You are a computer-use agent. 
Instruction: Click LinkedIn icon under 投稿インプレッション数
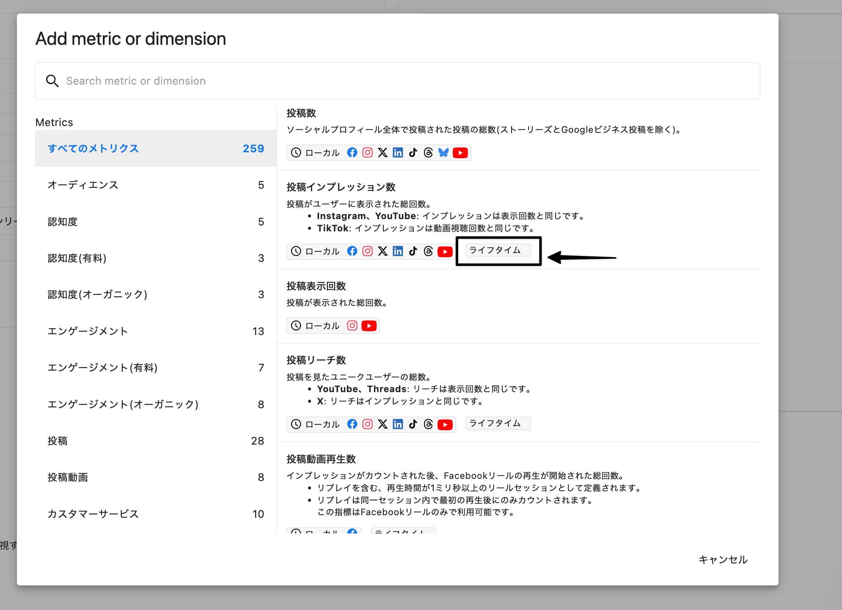398,251
